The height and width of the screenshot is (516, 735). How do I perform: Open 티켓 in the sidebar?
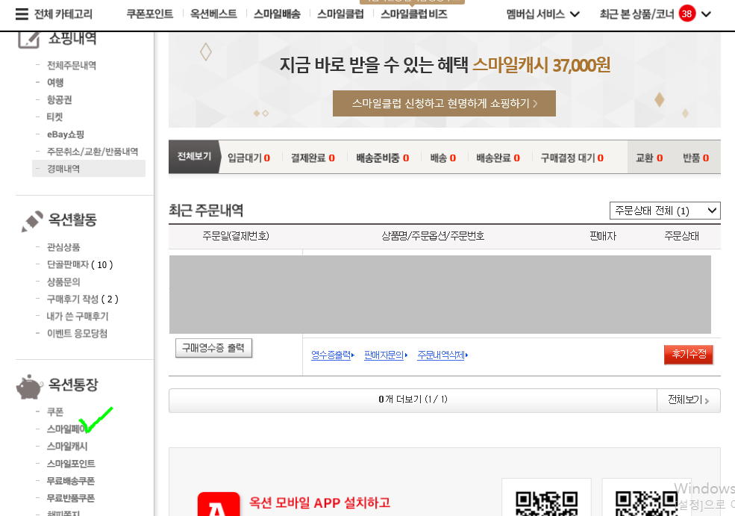54,116
